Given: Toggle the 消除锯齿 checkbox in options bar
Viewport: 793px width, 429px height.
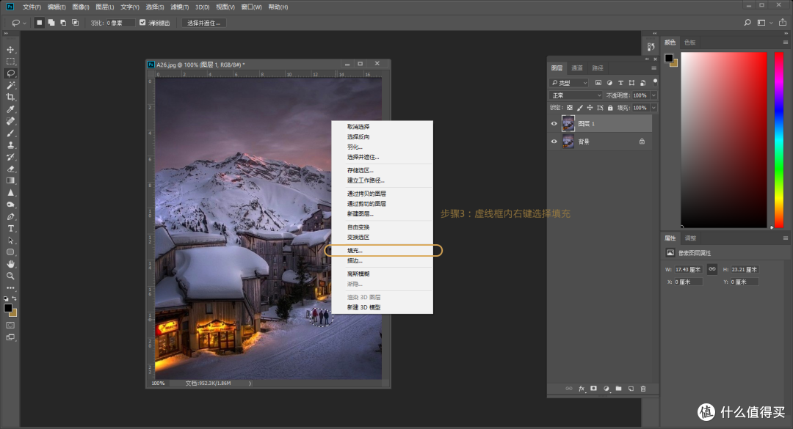Looking at the screenshot, I should point(142,22).
